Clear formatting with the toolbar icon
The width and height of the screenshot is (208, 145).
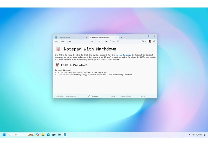click(x=118, y=41)
